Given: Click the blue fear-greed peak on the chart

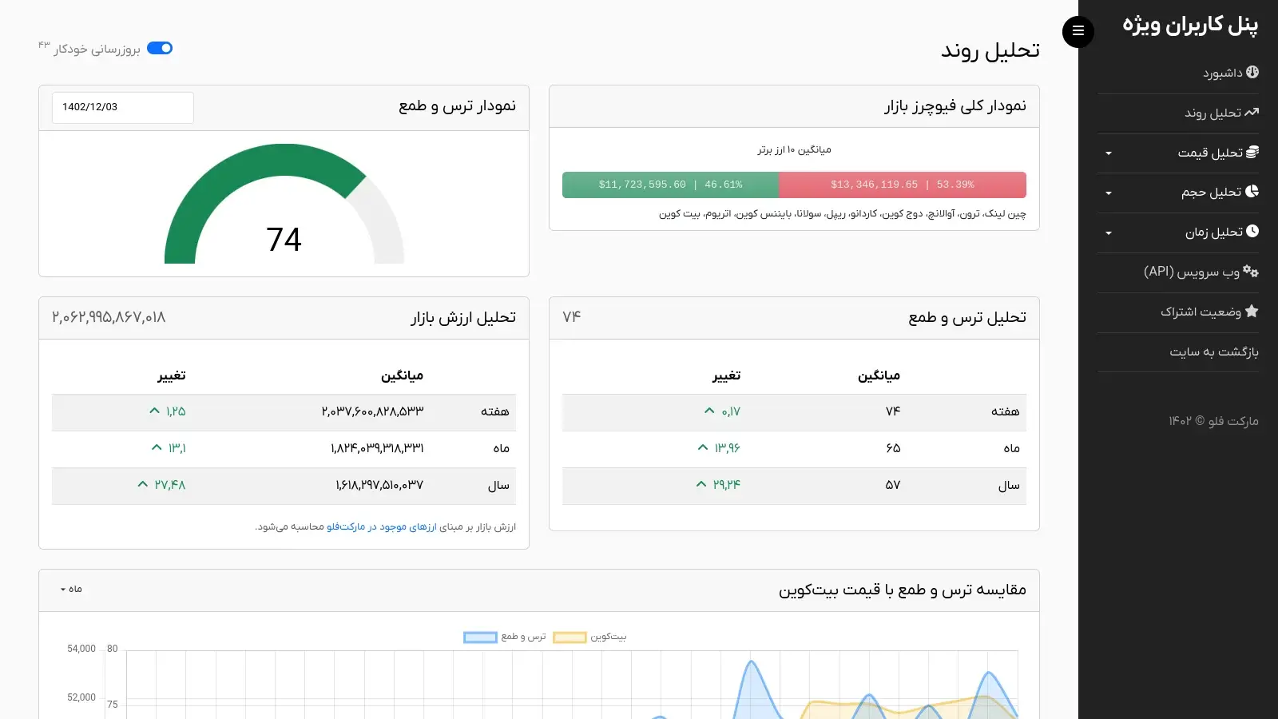Looking at the screenshot, I should 751,663.
